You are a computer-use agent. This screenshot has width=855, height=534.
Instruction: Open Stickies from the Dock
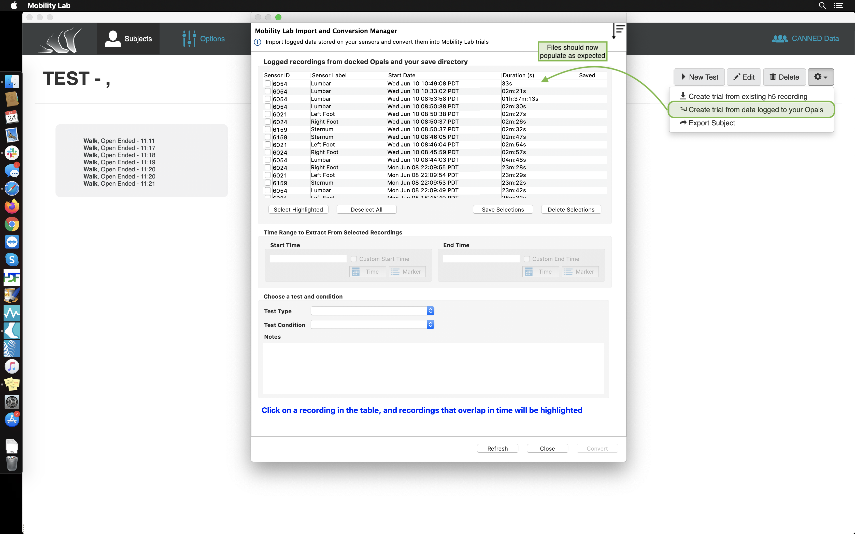pyautogui.click(x=12, y=384)
